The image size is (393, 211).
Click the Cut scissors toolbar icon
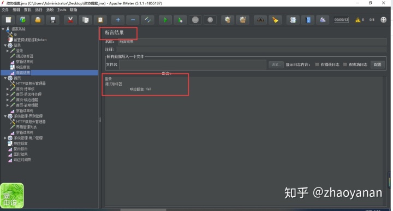pyautogui.click(x=70, y=20)
